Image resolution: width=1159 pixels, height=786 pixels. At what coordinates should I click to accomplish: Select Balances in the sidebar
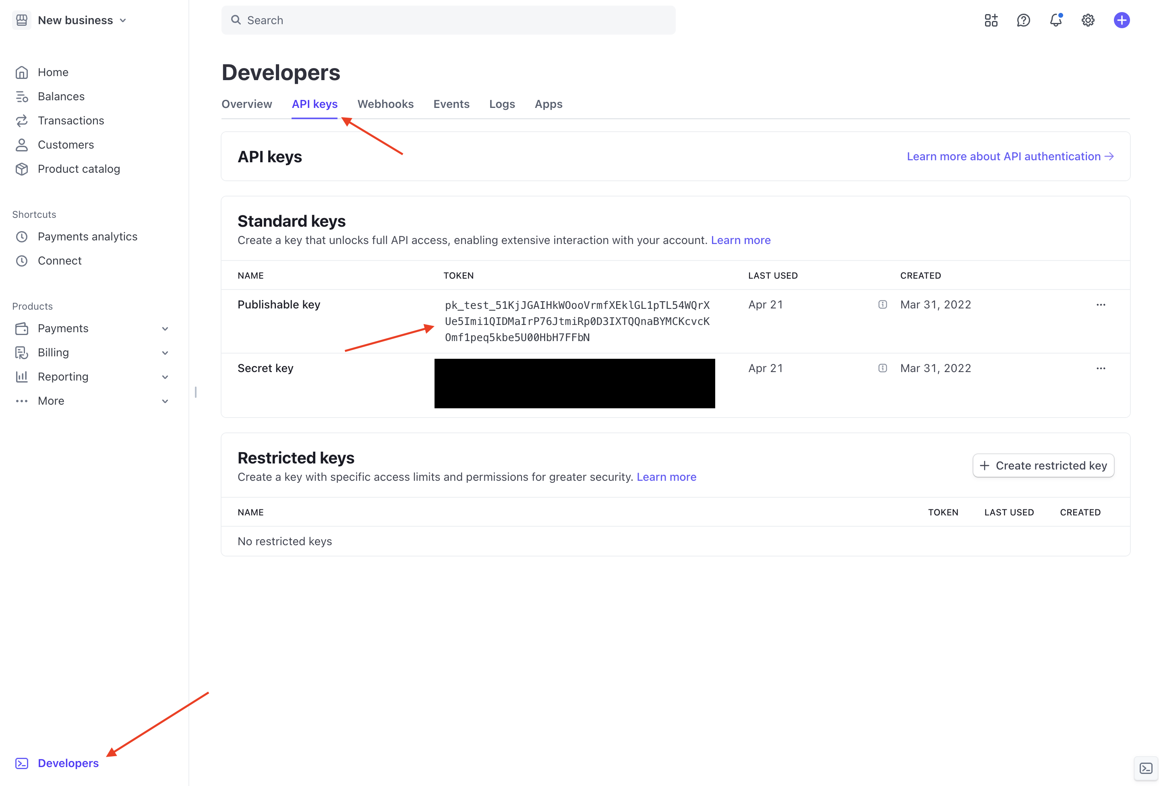coord(61,96)
